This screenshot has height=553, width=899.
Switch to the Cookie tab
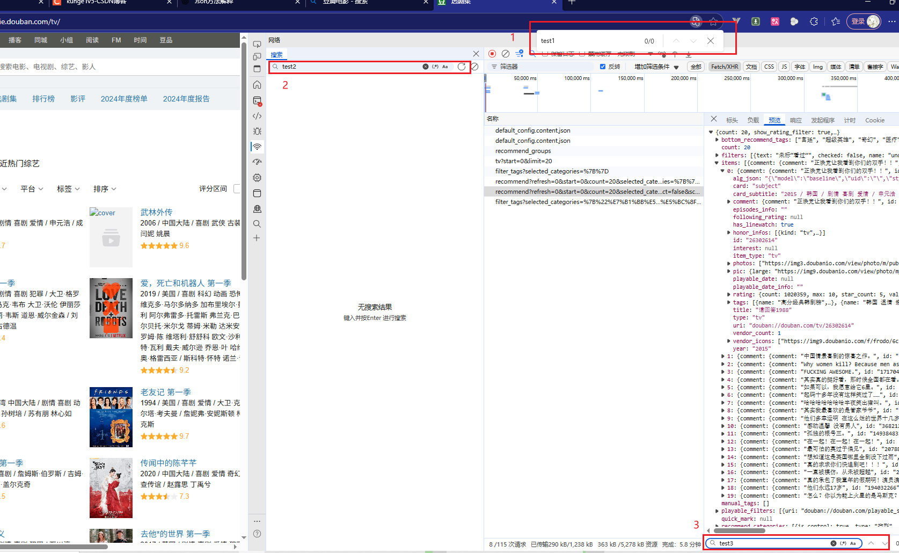click(x=875, y=120)
